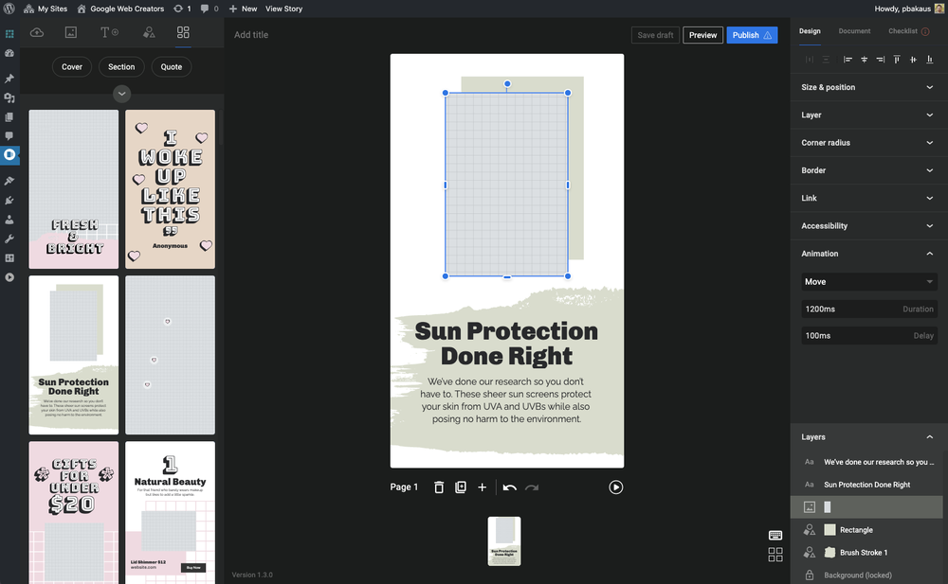Open the Shapes library tab

[149, 32]
